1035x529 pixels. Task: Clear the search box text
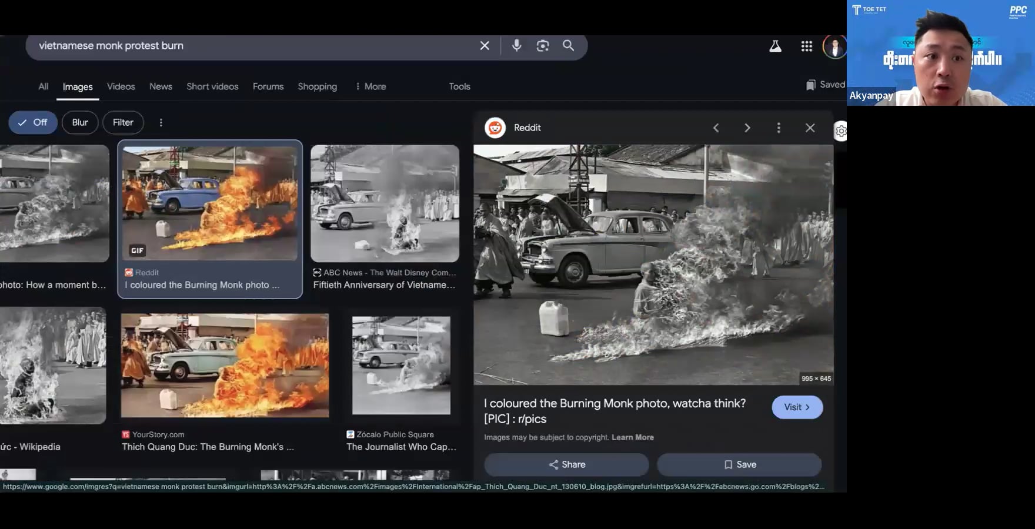pos(485,46)
